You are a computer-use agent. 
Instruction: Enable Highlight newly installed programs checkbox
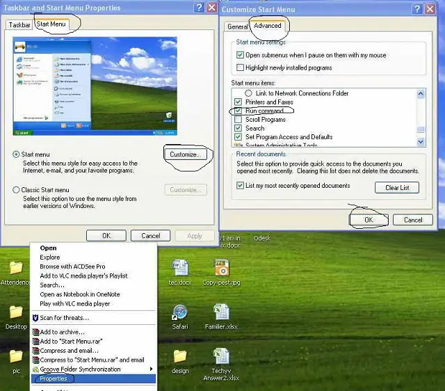click(x=240, y=67)
